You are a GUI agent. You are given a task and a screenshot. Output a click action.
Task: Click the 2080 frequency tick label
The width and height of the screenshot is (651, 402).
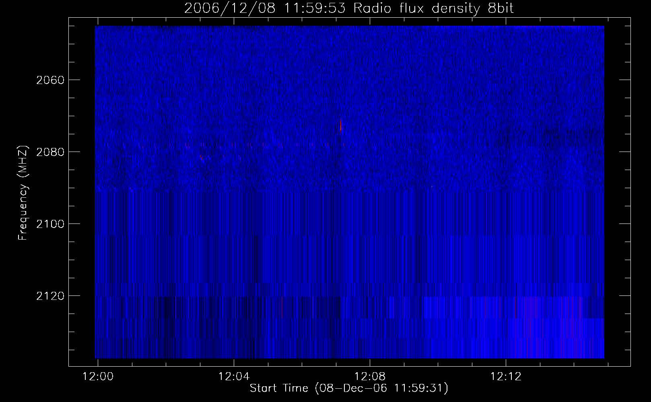tap(50, 152)
